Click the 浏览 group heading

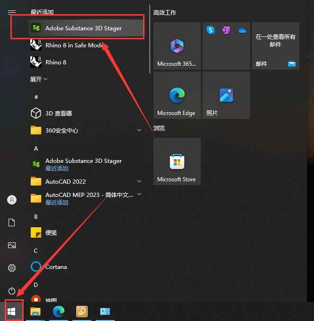point(159,128)
